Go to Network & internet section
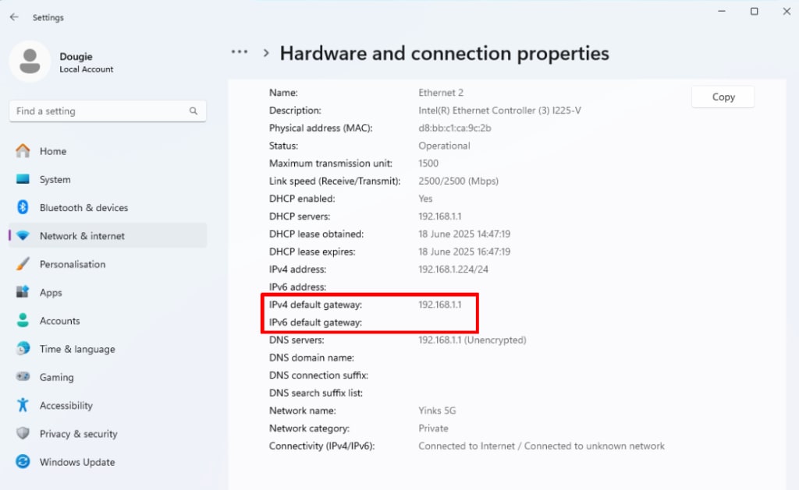This screenshot has width=799, height=490. point(82,236)
